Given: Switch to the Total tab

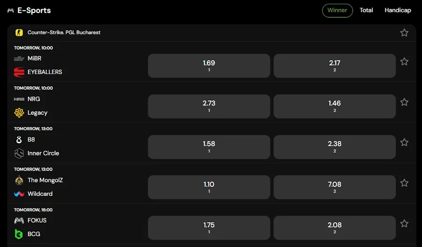Looking at the screenshot, I should pos(366,10).
